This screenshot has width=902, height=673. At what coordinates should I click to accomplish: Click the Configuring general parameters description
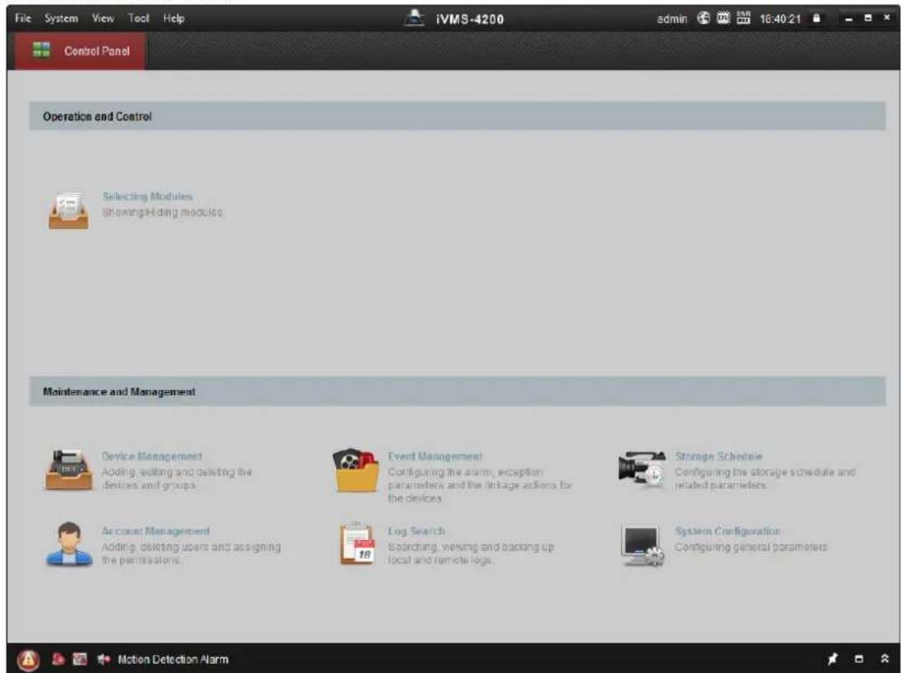coord(752,547)
